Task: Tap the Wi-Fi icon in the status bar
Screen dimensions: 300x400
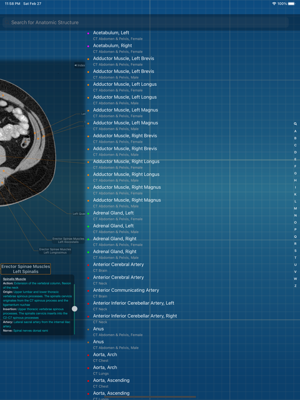Action: click(274, 4)
